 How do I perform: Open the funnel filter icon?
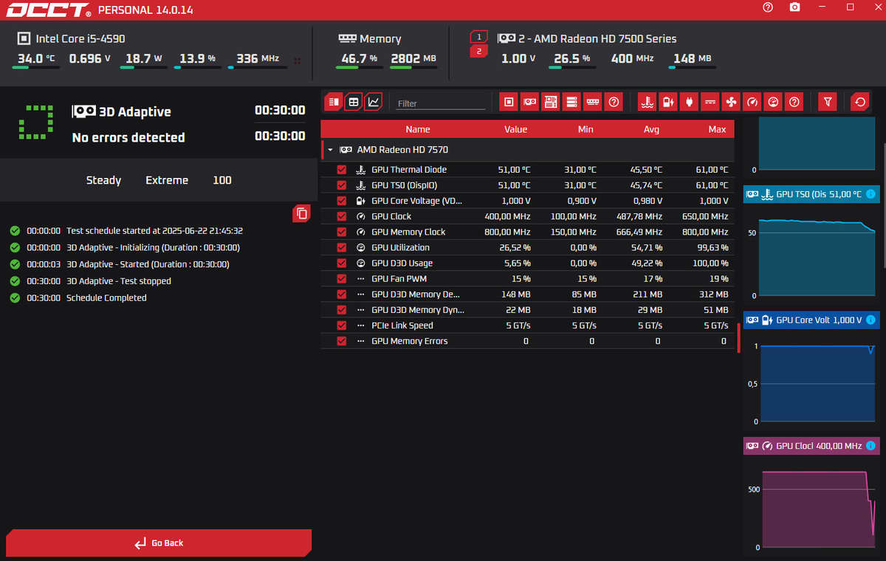(827, 101)
